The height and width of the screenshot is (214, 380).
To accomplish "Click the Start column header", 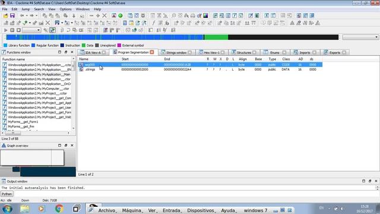I will point(125,59).
